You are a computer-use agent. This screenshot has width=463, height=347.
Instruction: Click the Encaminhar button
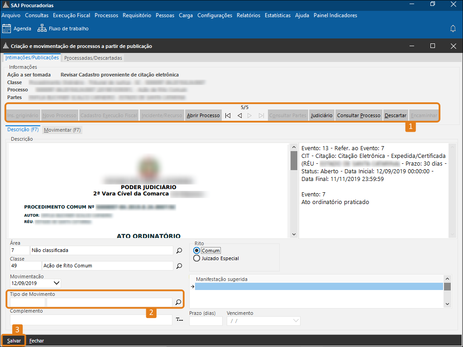[x=424, y=115]
